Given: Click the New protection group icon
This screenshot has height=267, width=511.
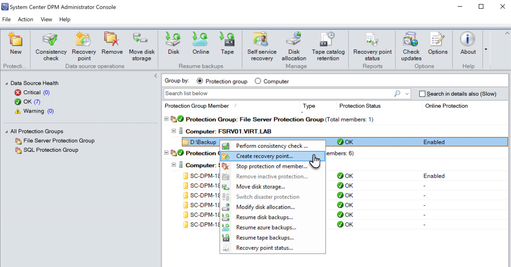Looking at the screenshot, I should (16, 39).
